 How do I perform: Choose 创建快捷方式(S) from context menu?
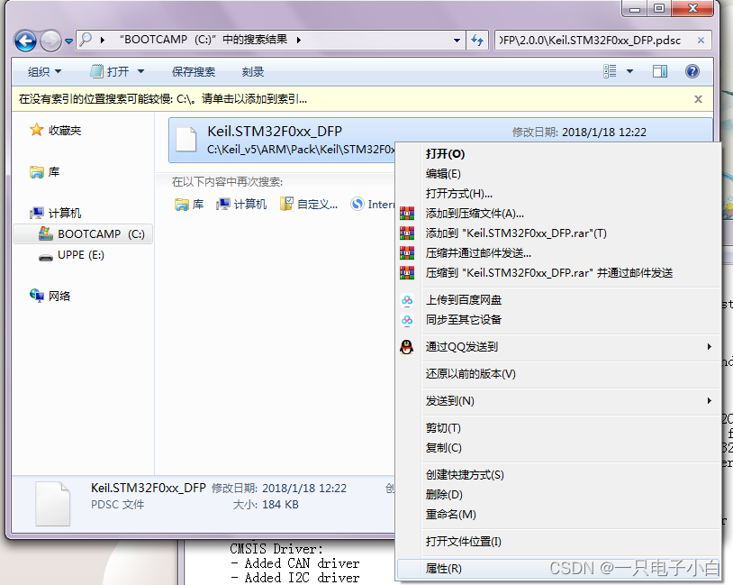click(x=557, y=475)
